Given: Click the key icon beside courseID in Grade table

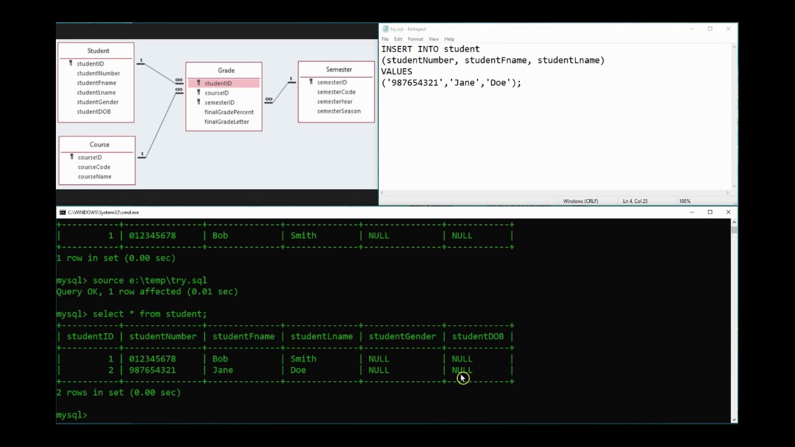Looking at the screenshot, I should point(198,93).
